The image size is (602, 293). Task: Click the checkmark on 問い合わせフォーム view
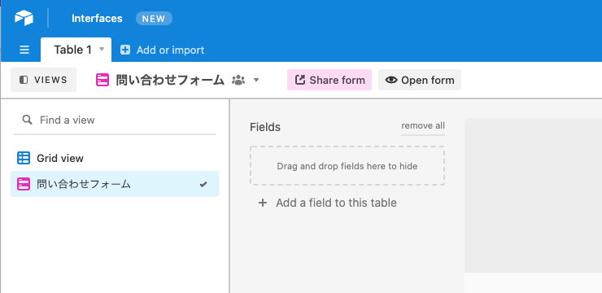(203, 184)
